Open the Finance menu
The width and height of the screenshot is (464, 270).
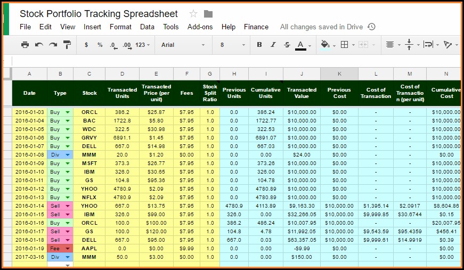coord(256,27)
